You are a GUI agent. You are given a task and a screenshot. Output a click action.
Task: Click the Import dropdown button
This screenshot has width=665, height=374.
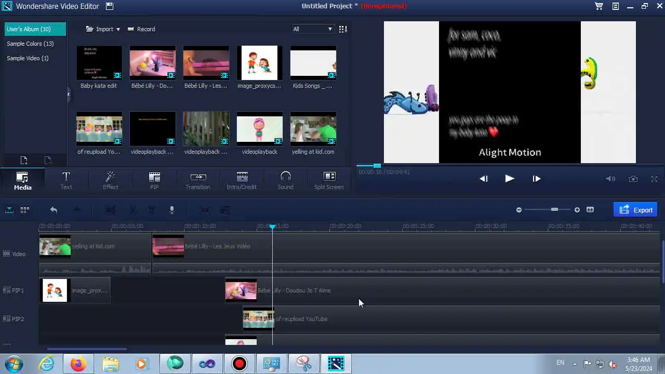coord(103,29)
